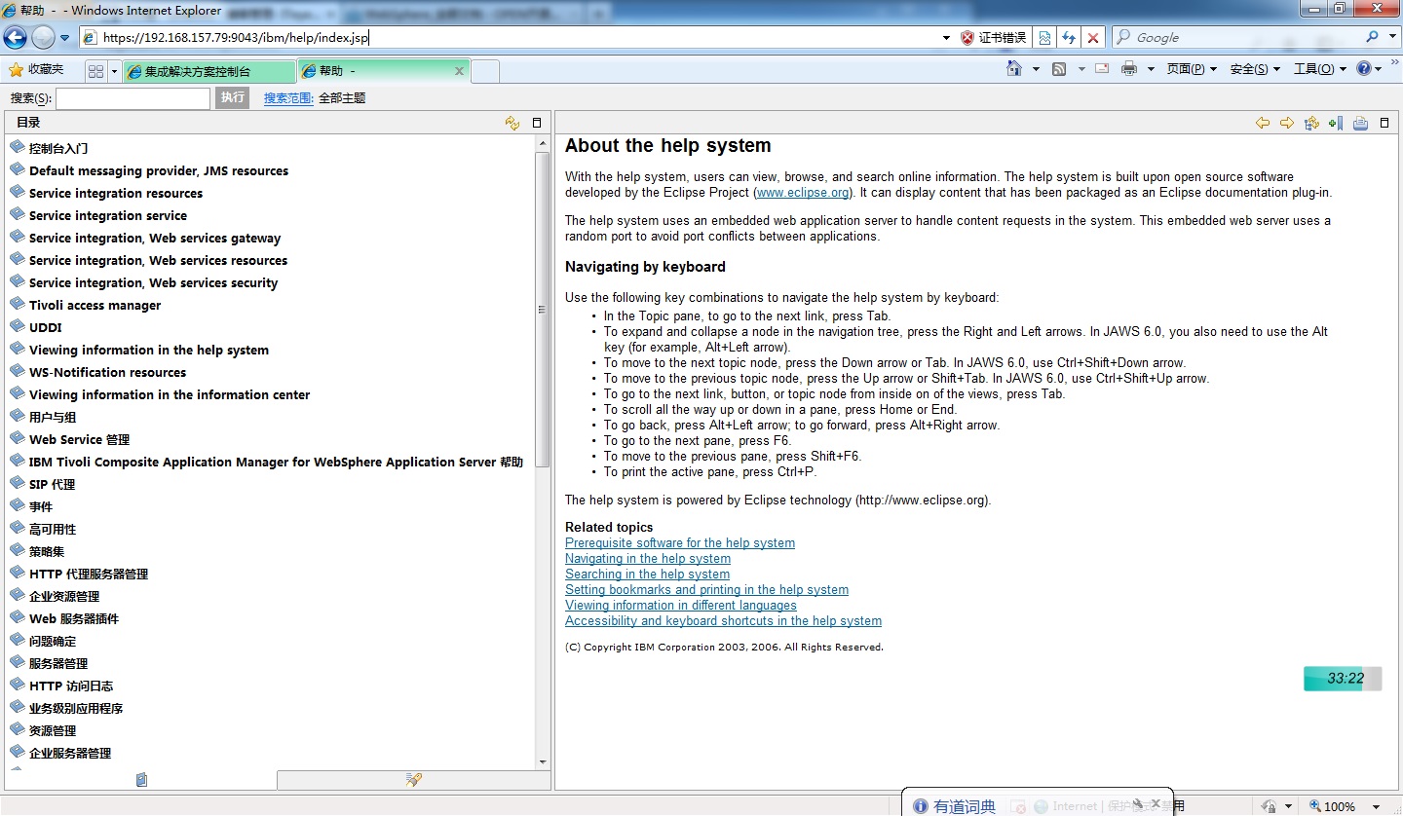Screen dimensions: 1403x816
Task: Open the 工具(O) dropdown menu
Action: (x=1319, y=69)
